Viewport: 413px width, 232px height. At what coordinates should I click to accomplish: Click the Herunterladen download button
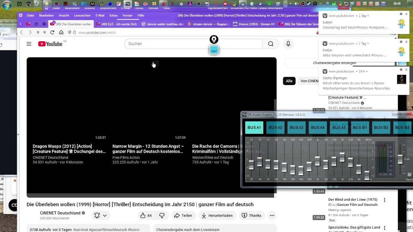[x=217, y=216]
